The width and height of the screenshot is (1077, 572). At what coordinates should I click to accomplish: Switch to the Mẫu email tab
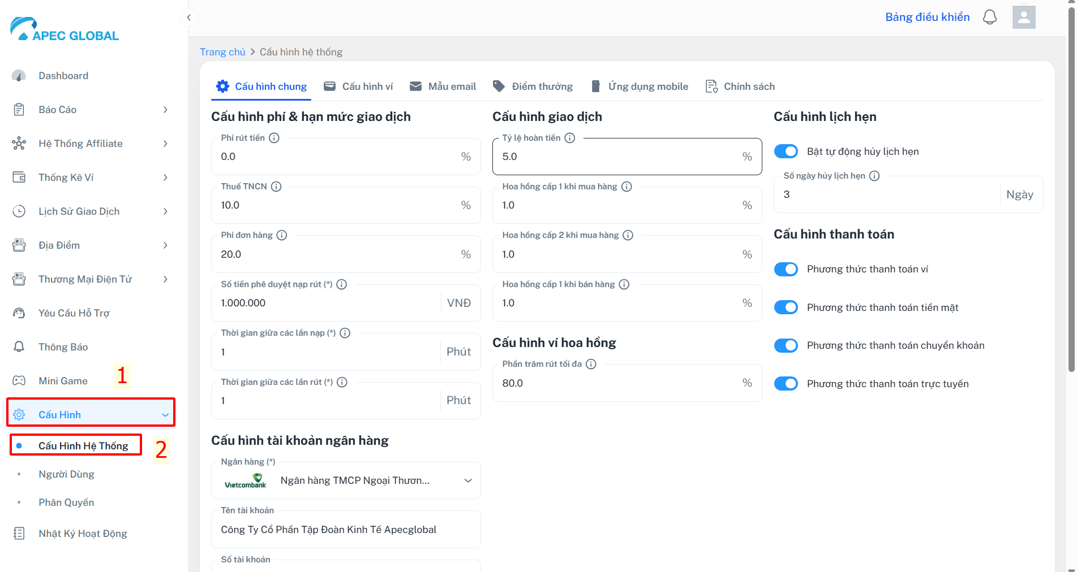[443, 86]
